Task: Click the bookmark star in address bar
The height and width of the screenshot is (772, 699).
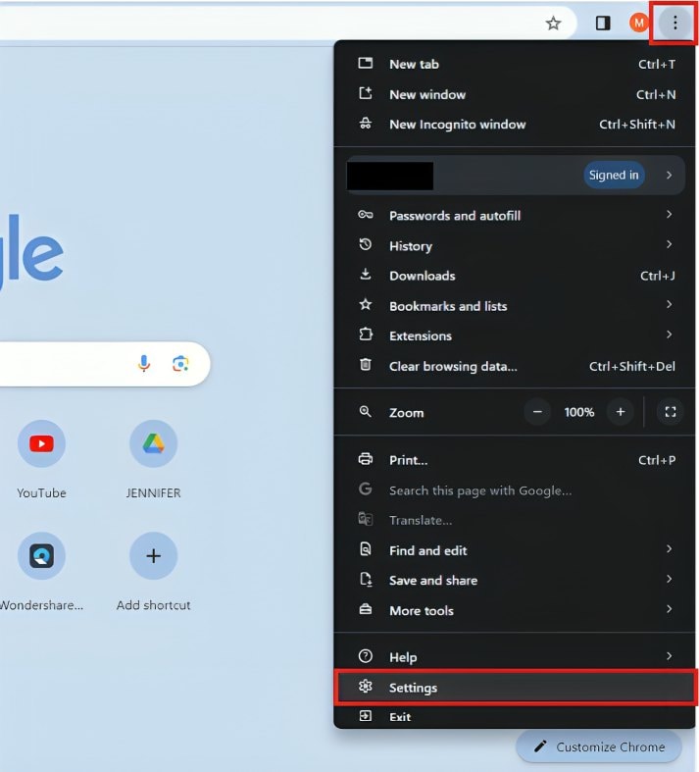Action: tap(553, 24)
